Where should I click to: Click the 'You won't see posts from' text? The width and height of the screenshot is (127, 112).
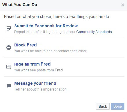tap(34, 70)
